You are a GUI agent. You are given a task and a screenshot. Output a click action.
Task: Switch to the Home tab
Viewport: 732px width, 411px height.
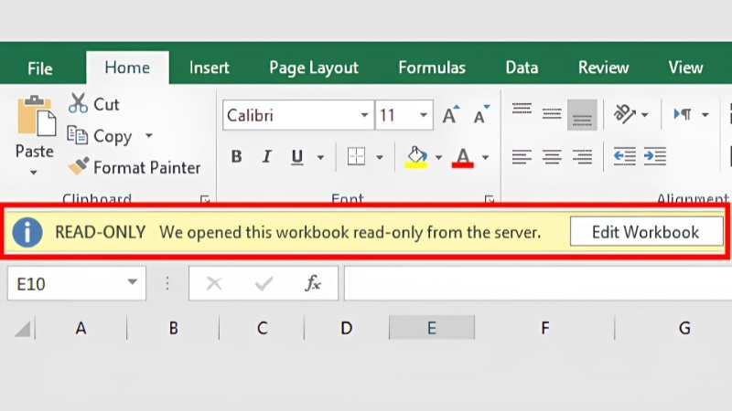[127, 68]
